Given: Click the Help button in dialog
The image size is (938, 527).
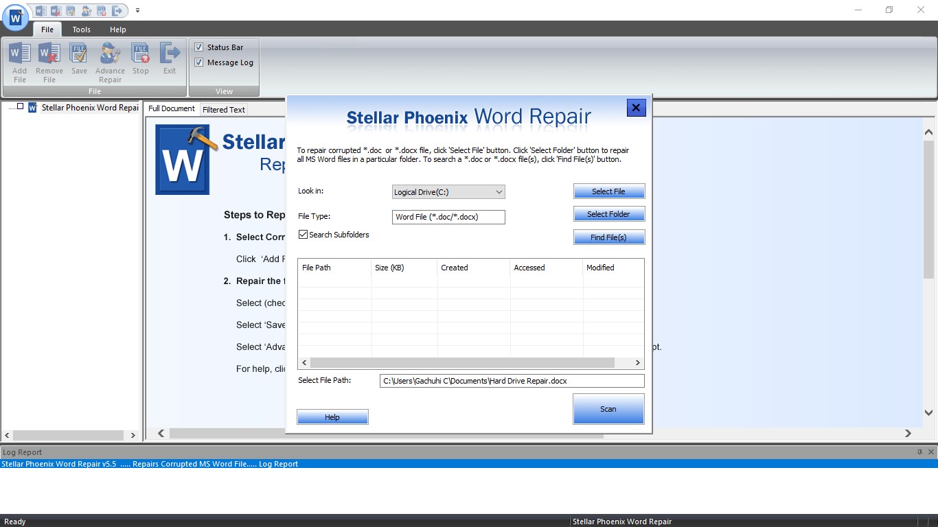Looking at the screenshot, I should [x=332, y=417].
